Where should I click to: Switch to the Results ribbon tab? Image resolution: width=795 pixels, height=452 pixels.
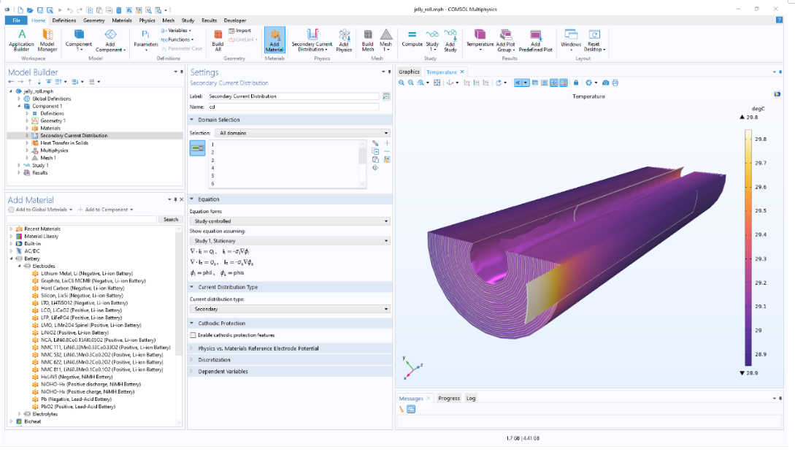pos(209,20)
